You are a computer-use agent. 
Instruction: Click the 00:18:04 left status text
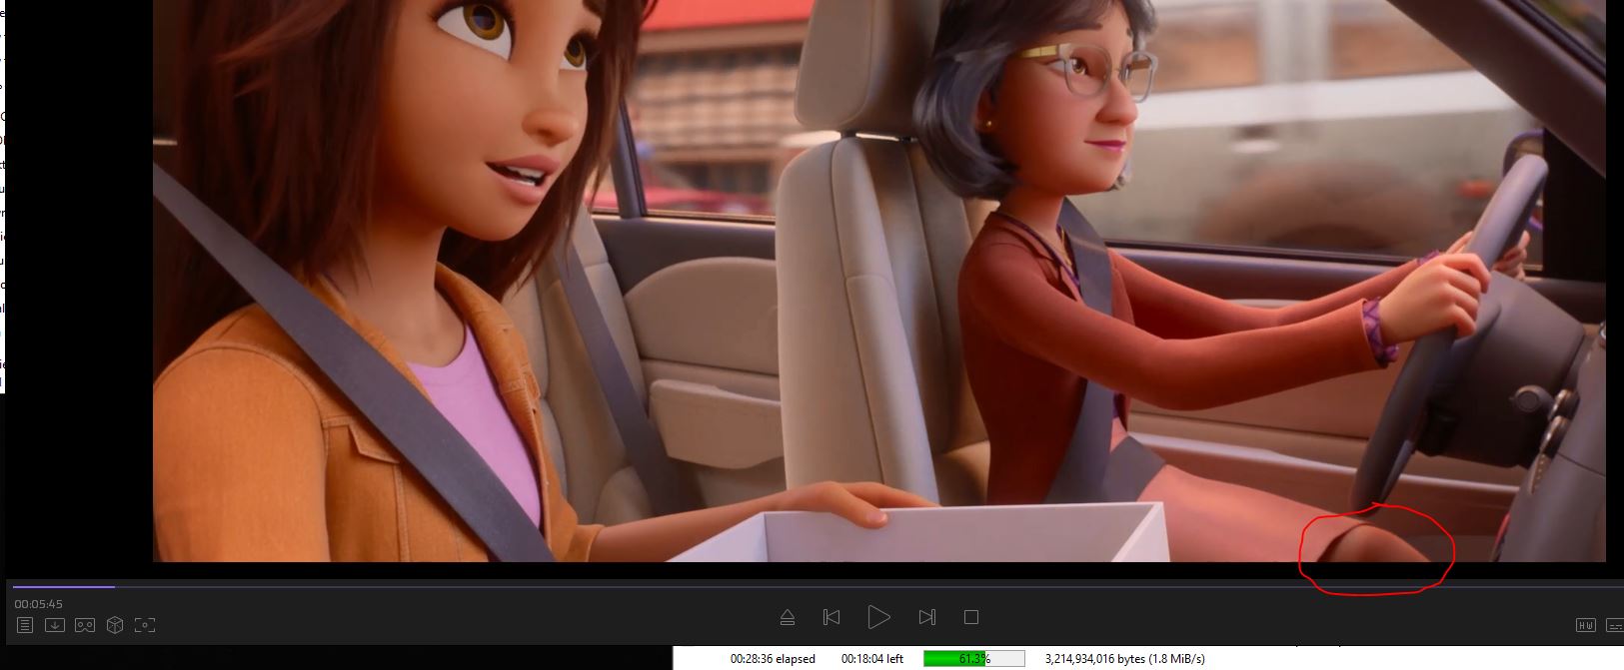tap(872, 659)
